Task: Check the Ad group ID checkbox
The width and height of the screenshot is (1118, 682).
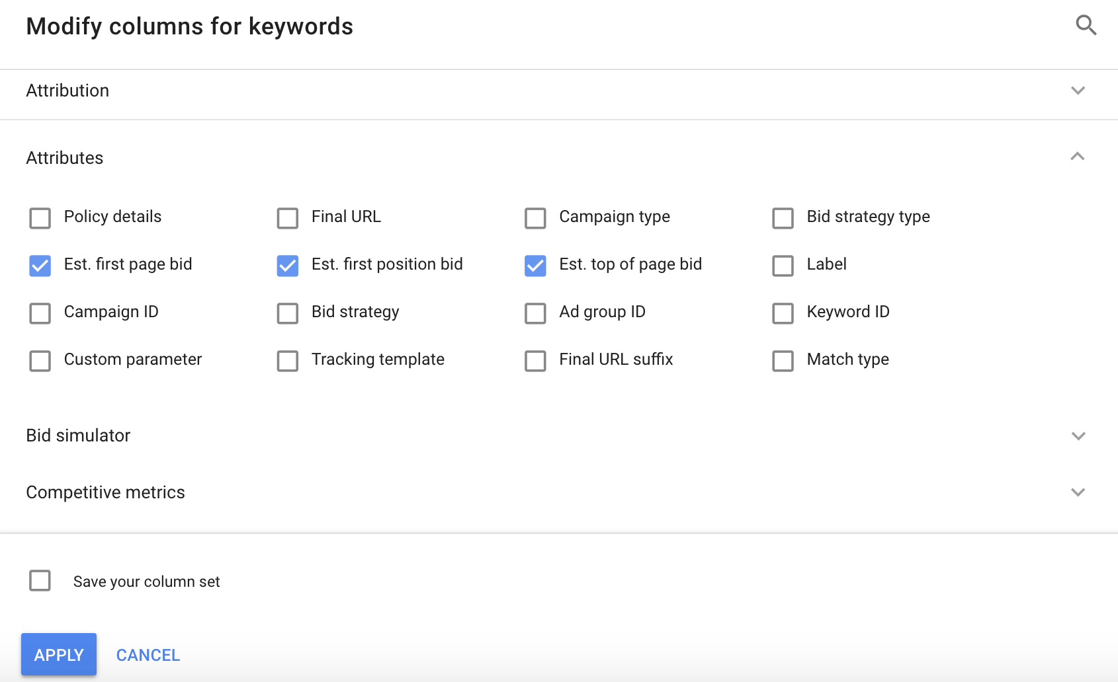Action: coord(535,313)
